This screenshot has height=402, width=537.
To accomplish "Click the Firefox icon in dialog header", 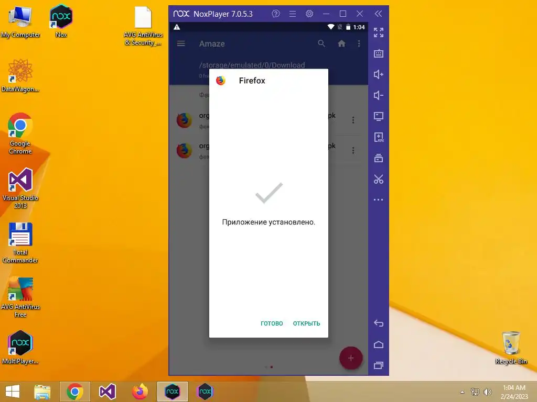I will (x=221, y=81).
